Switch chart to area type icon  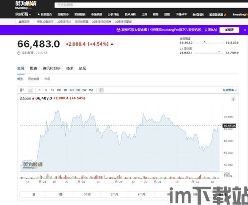pyautogui.click(x=30, y=90)
